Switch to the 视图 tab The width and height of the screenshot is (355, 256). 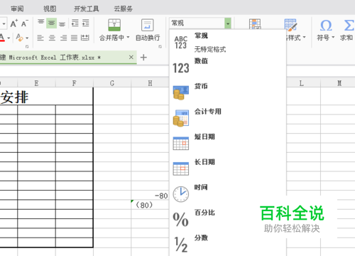50,9
